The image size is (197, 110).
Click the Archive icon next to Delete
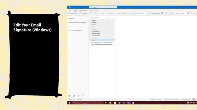pyautogui.click(x=90, y=13)
